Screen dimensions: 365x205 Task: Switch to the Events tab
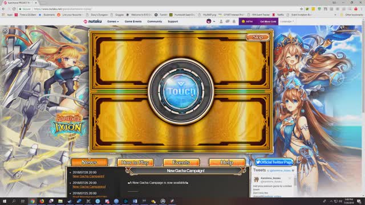pyautogui.click(x=181, y=162)
